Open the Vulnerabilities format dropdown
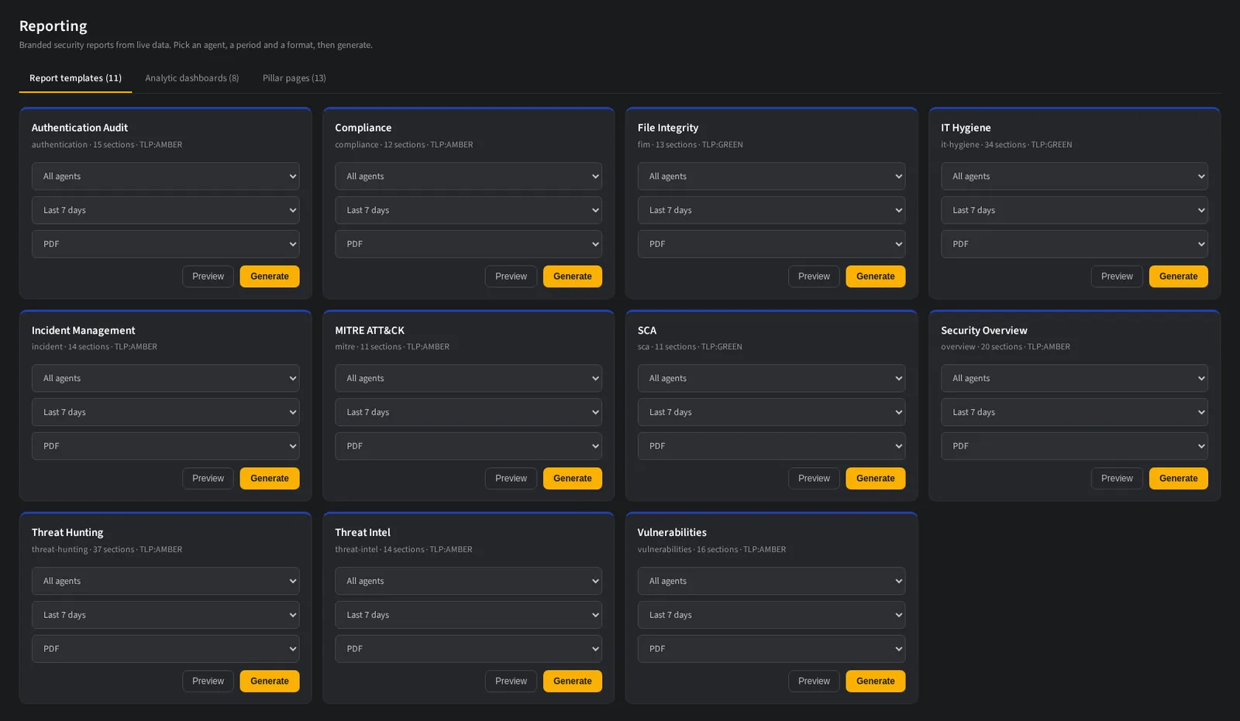This screenshot has width=1240, height=721. pos(772,649)
